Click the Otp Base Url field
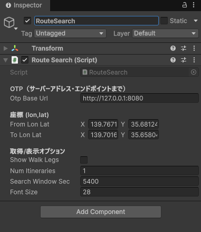The image size is (201, 232). [x=139, y=98]
